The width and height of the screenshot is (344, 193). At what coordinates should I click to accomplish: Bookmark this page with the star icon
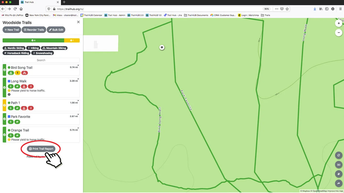point(287,9)
